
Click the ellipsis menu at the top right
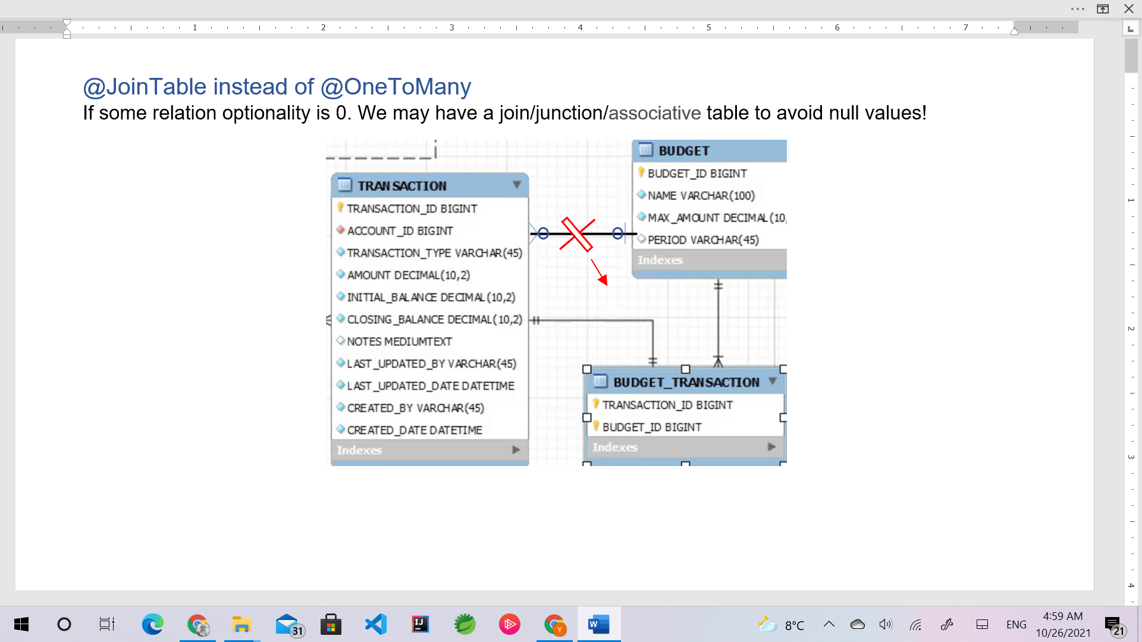[x=1076, y=9]
